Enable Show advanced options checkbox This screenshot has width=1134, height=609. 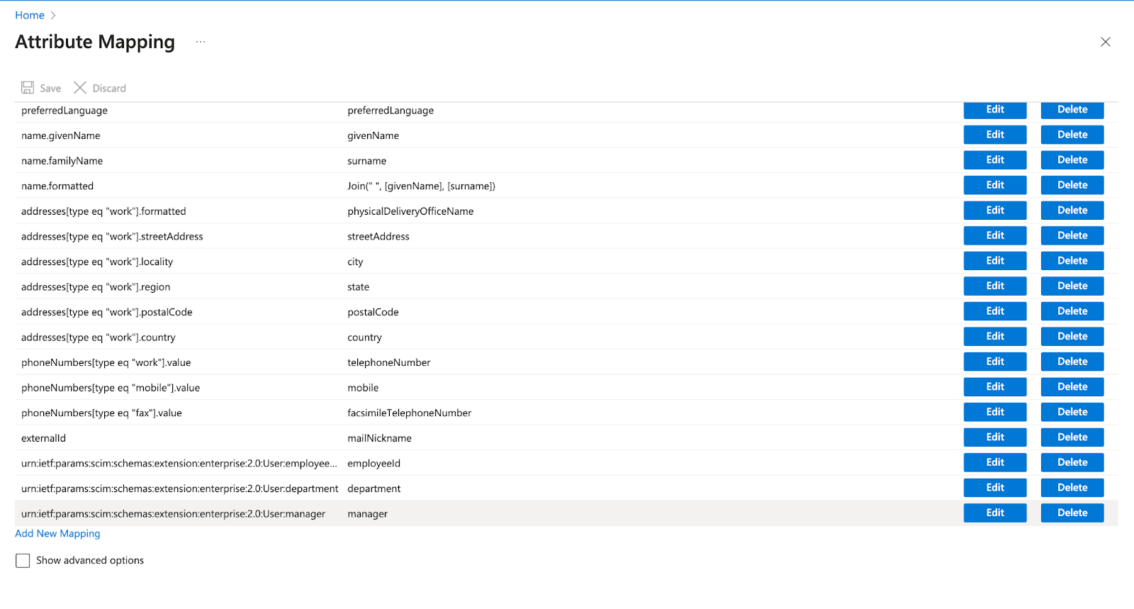click(x=23, y=561)
